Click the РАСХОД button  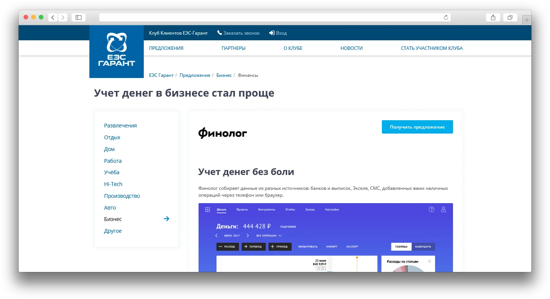(x=227, y=247)
